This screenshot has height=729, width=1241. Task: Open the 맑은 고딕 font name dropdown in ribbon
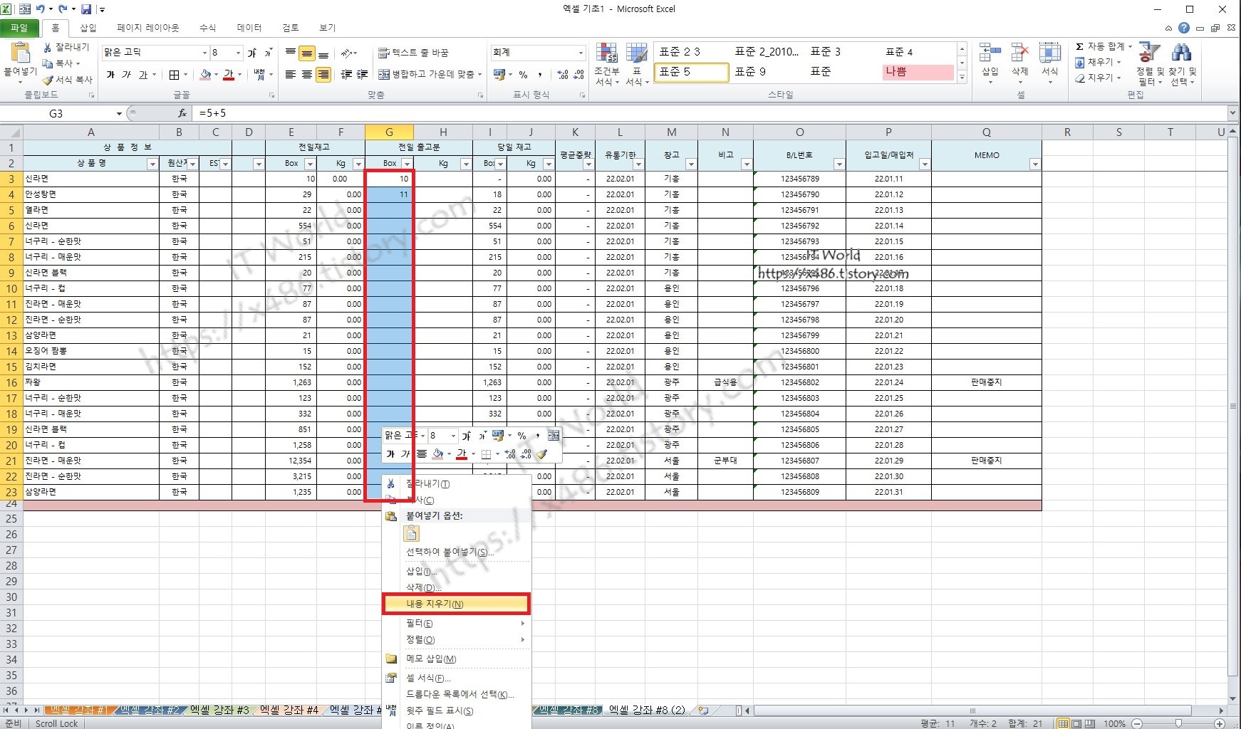(204, 53)
